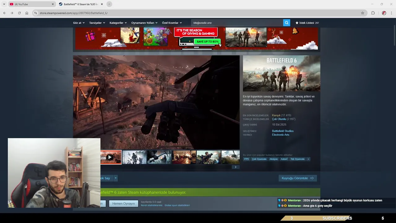This screenshot has width=396, height=223.
Task: Open the İstek Listesi wishlist link
Action: 307,23
